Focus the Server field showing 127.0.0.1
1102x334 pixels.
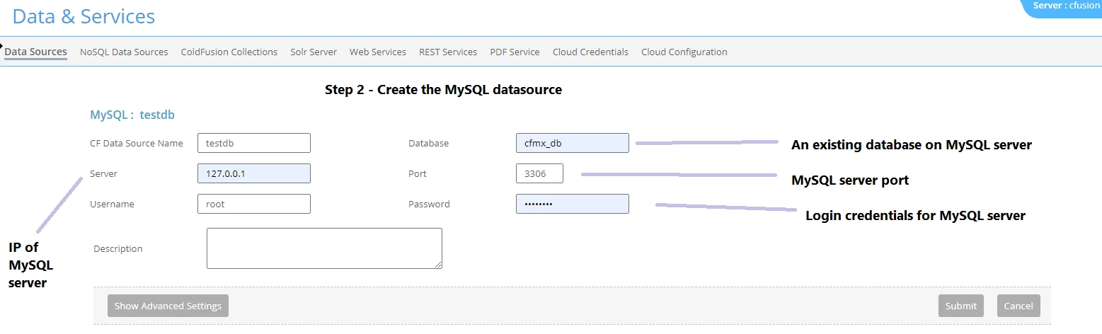point(254,173)
